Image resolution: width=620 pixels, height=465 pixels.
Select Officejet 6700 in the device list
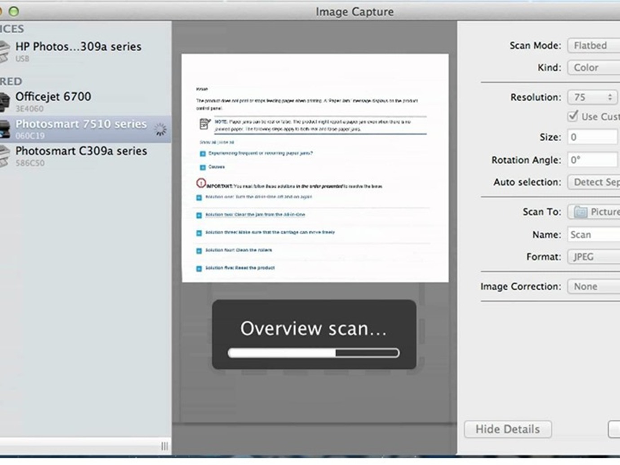[53, 97]
